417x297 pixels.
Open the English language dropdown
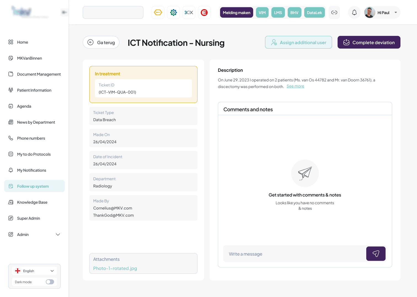pos(34,271)
